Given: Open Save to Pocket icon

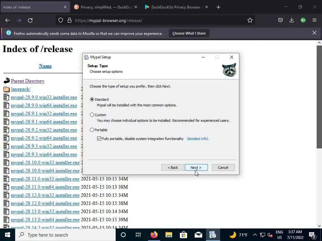Looking at the screenshot, I should [x=280, y=20].
